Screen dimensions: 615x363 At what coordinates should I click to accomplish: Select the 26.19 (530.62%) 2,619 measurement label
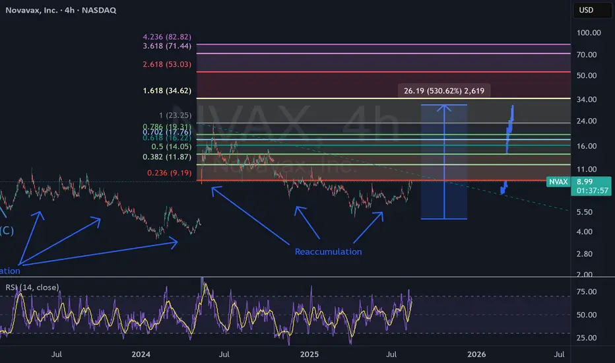(x=444, y=91)
